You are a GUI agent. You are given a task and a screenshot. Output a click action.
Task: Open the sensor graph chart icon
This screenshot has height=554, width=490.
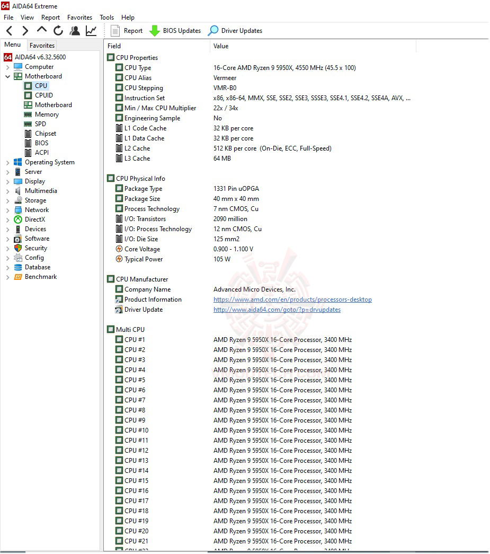pyautogui.click(x=91, y=31)
